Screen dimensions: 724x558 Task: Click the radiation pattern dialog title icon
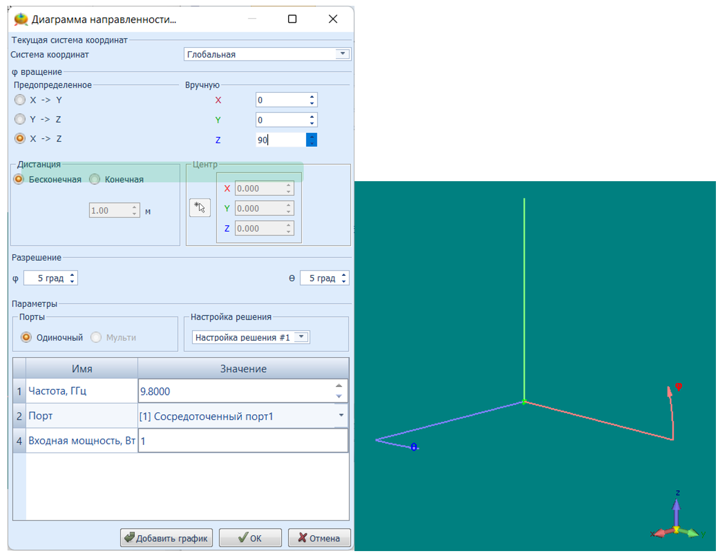coord(21,19)
